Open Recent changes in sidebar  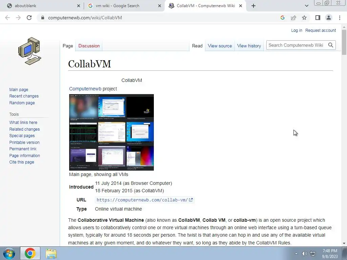click(x=24, y=96)
